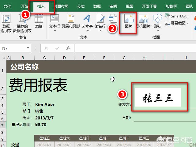The height and width of the screenshot is (147, 196).
Task: Expand the 签名行 dropdown arrow
Action: tap(100, 31)
